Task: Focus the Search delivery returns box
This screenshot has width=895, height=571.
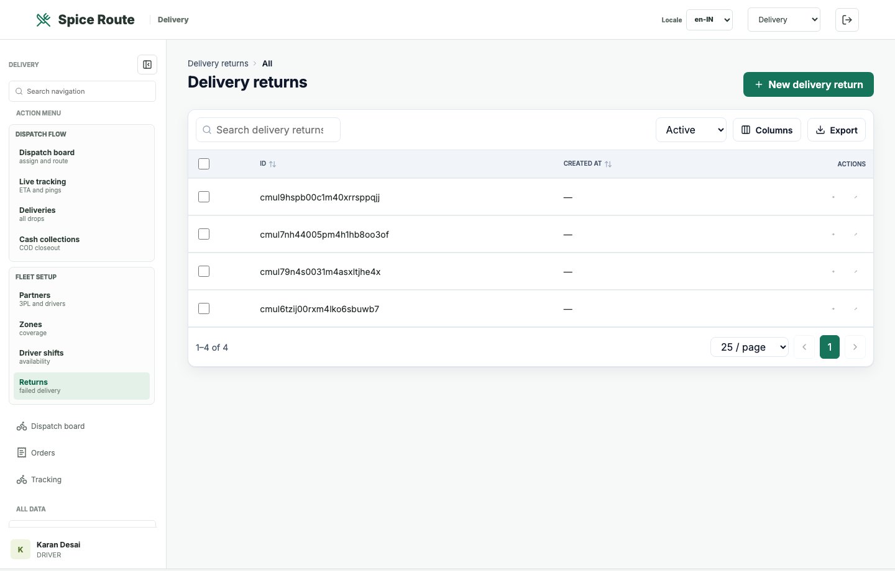Action: pyautogui.click(x=268, y=130)
